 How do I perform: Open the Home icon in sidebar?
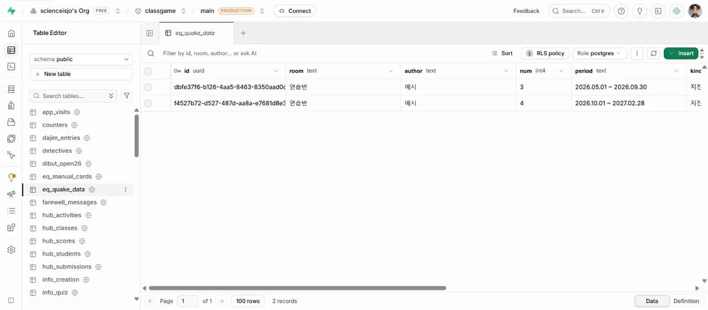pos(11,34)
